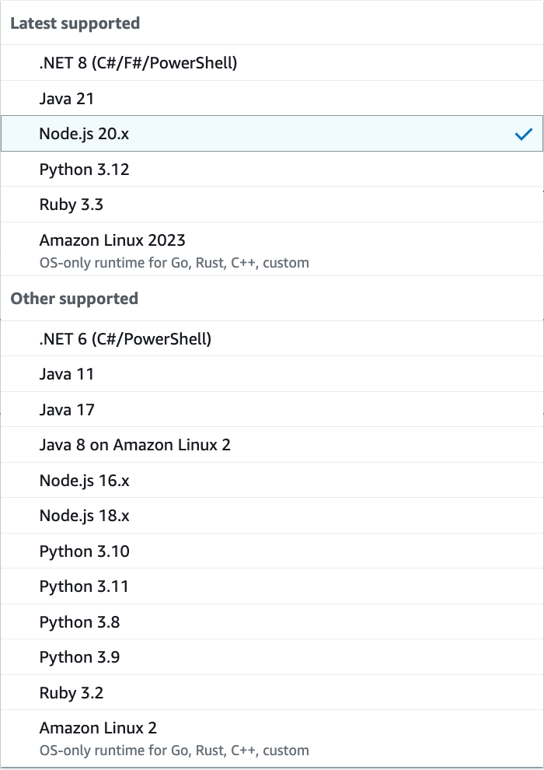This screenshot has width=544, height=770.
Task: Pick Java 17 runtime
Action: (272, 409)
